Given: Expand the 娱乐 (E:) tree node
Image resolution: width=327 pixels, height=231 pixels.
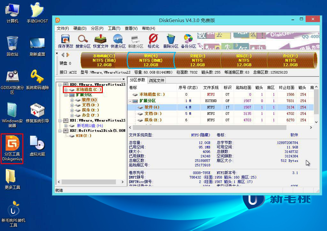Looking at the screenshot, I should pos(72,110).
